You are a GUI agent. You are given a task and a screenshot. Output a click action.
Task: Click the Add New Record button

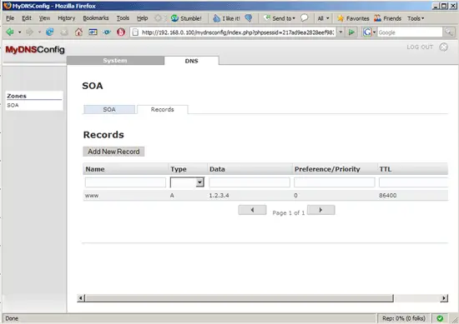point(113,152)
